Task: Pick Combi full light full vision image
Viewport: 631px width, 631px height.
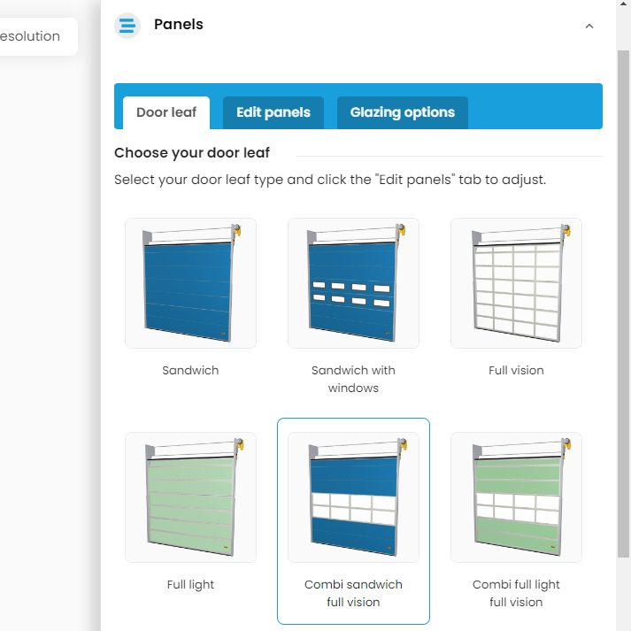Action: point(517,497)
